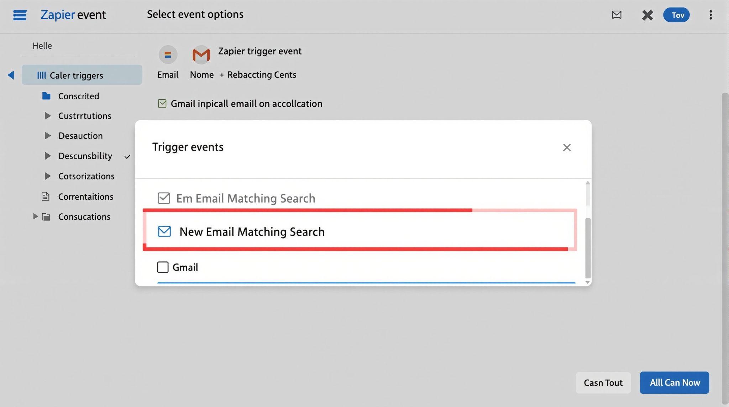Toggle the Gmail checkbox in dialog
Screen dimensions: 729x407
click(163, 267)
